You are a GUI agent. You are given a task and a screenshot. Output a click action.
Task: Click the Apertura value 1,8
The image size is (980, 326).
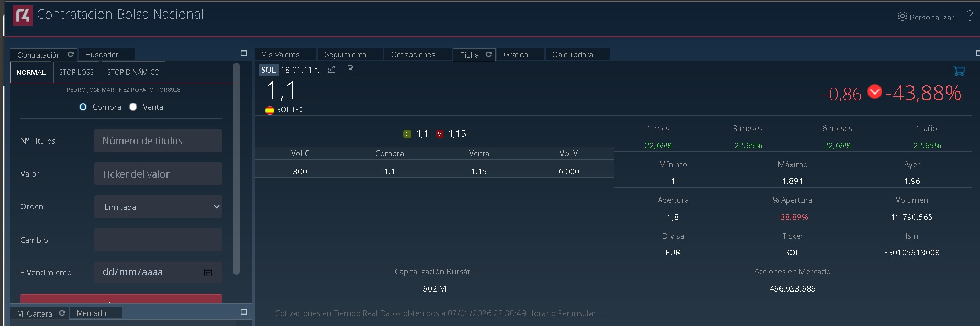[673, 217]
